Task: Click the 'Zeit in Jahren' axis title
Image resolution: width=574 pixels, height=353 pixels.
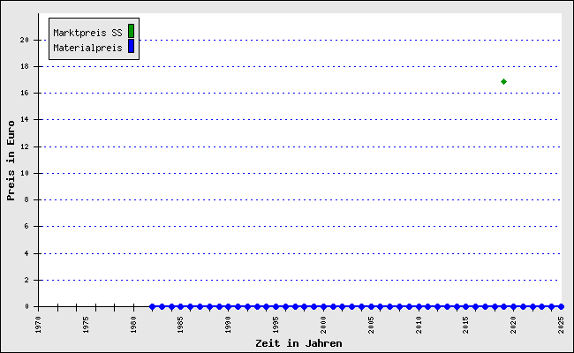Action: [x=298, y=343]
